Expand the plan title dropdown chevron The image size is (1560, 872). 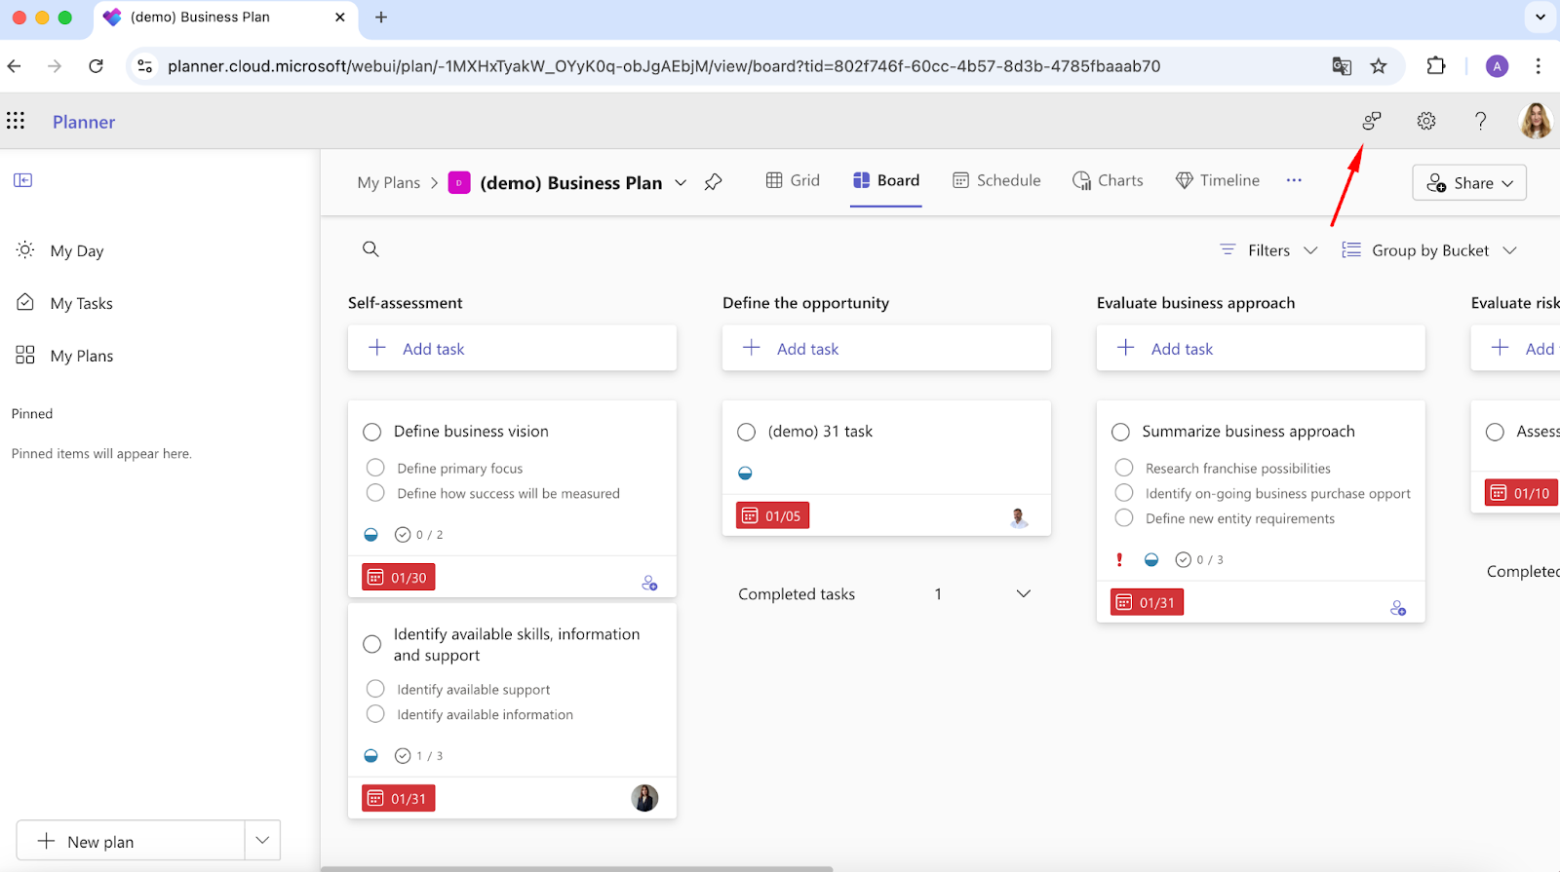(x=681, y=183)
